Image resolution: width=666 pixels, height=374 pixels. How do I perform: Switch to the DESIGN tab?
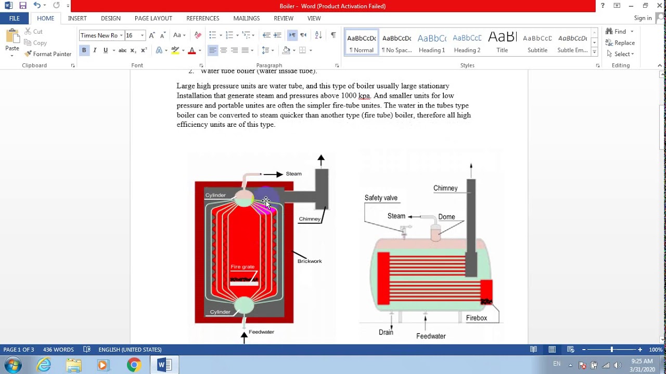111,18
